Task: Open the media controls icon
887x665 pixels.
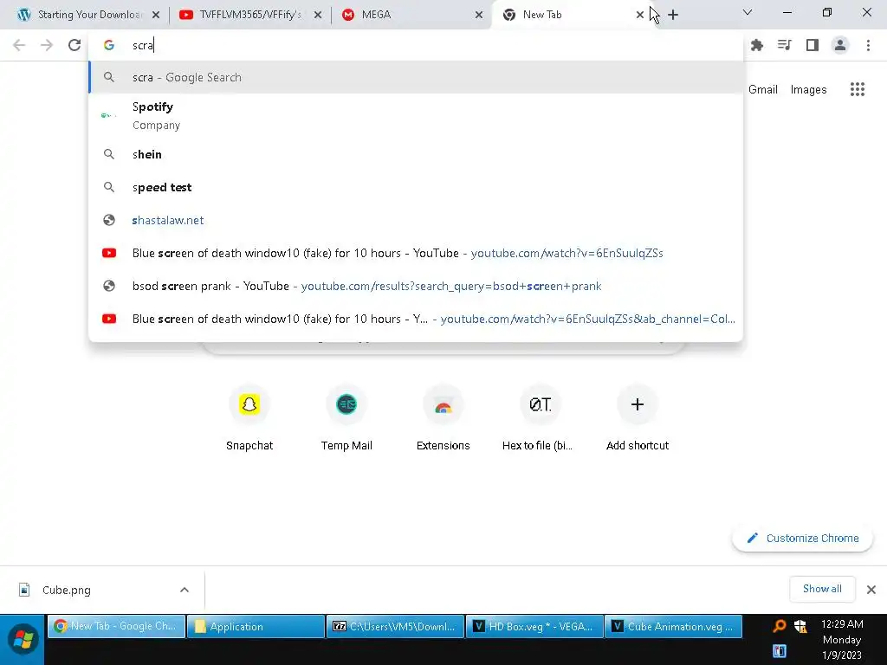Action: pos(784,45)
